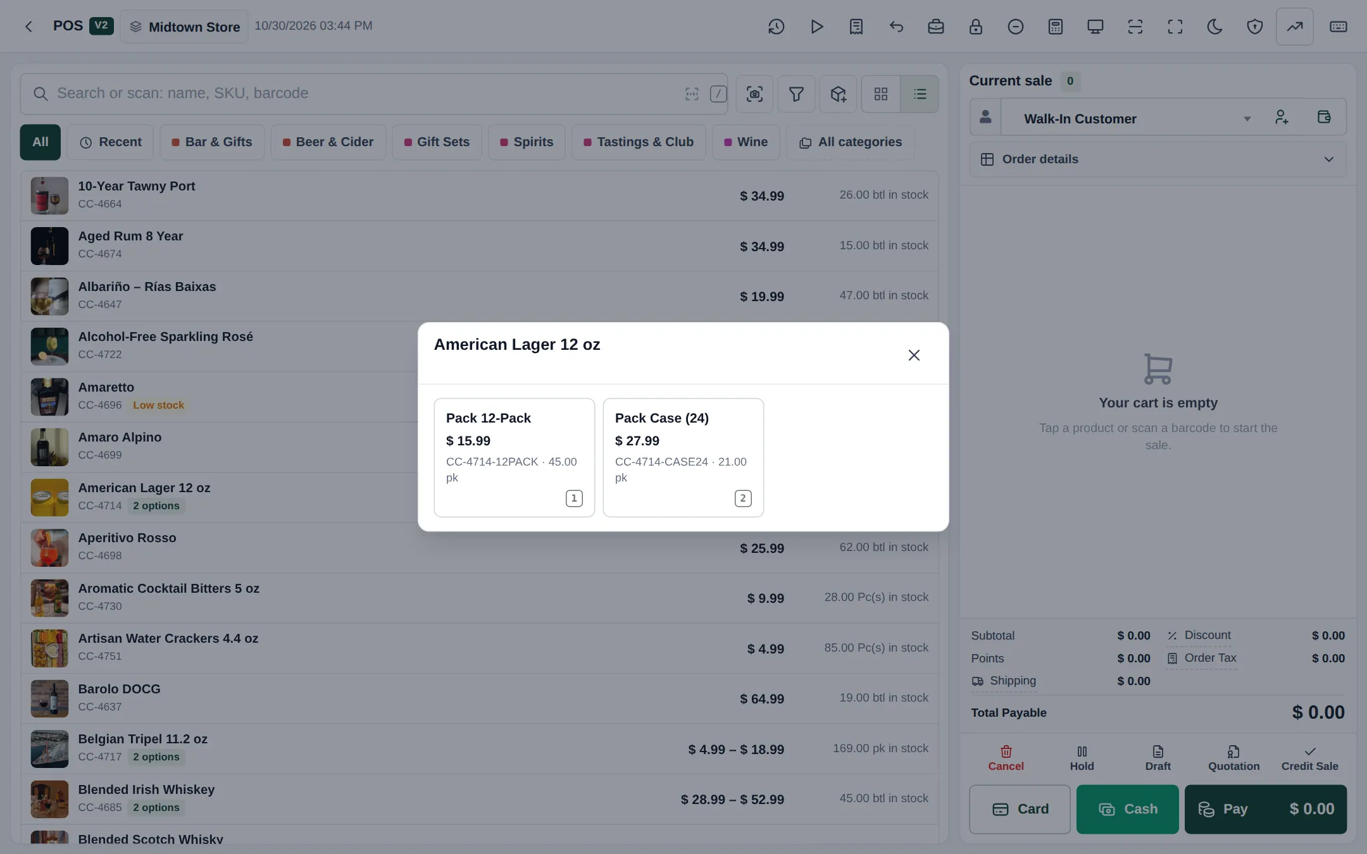Viewport: 1367px width, 854px height.
Task: Toggle dark mode with the moon icon
Action: [1215, 27]
